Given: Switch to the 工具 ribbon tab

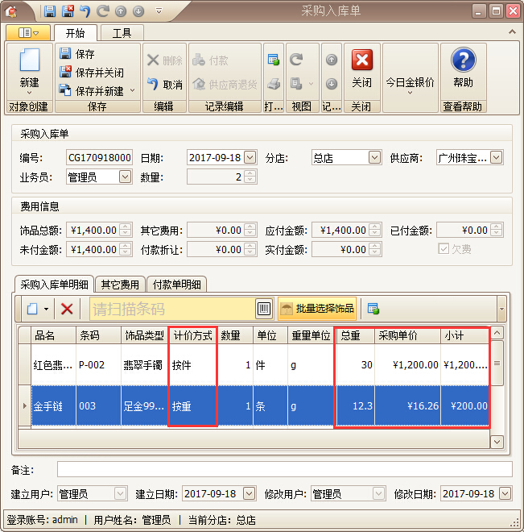Looking at the screenshot, I should pyautogui.click(x=122, y=33).
